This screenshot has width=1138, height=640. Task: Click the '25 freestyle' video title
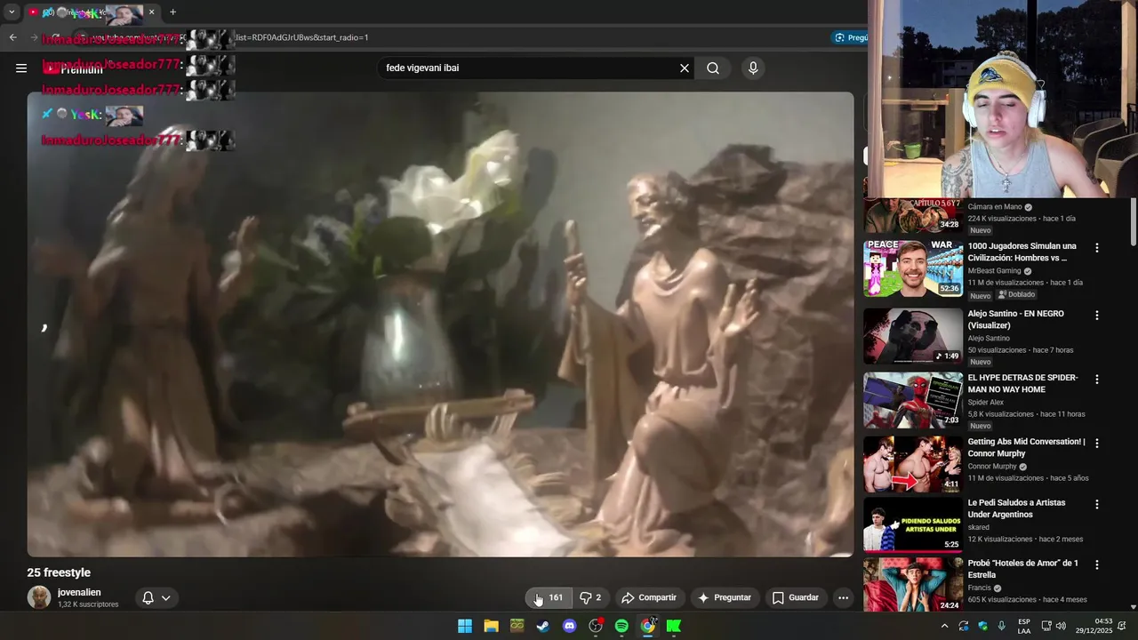click(59, 572)
